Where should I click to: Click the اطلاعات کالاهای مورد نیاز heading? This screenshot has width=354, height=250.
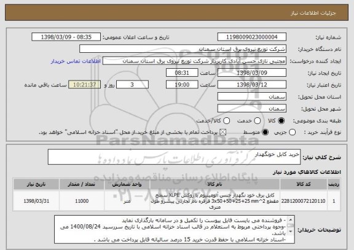[x=307, y=172]
